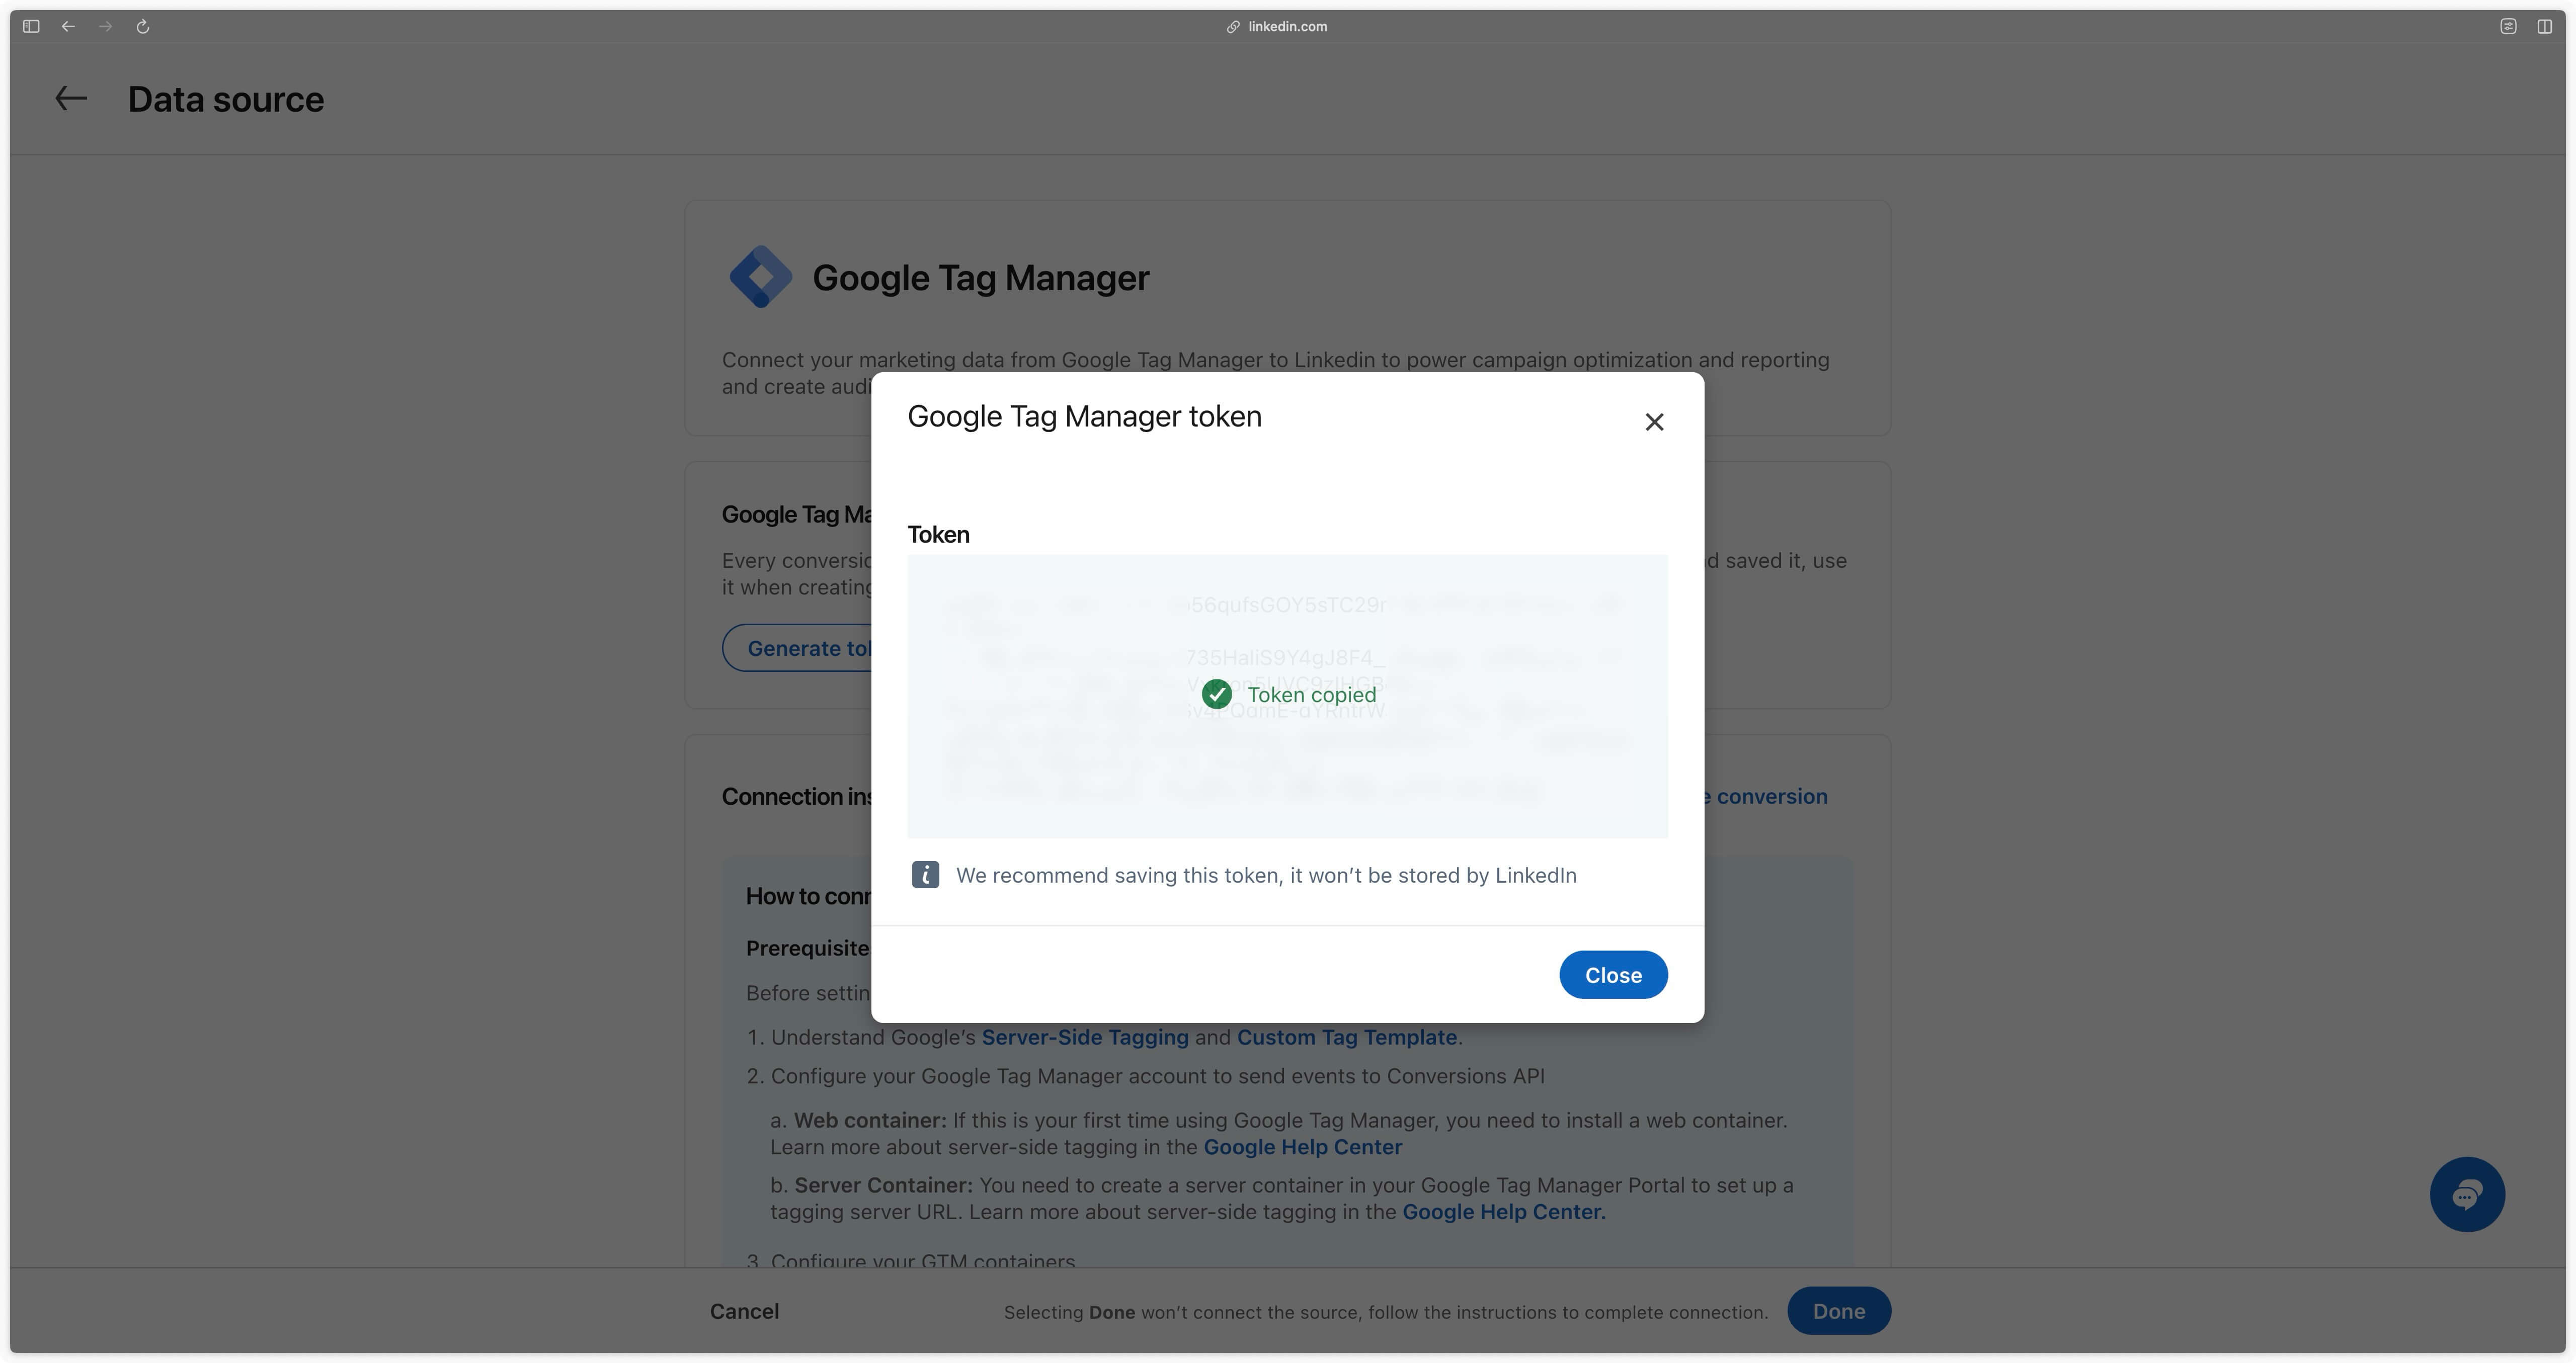This screenshot has width=2576, height=1363.
Task: Click the 'Token copied' text
Action: tap(1311, 695)
